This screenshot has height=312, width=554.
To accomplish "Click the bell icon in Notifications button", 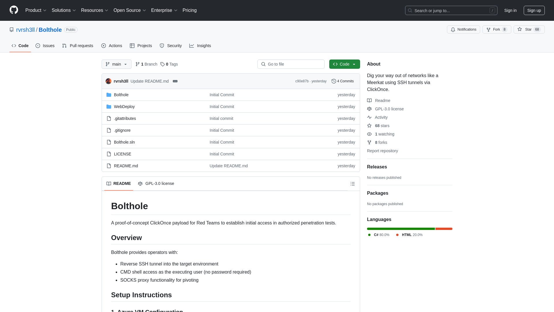I will 453,29.
